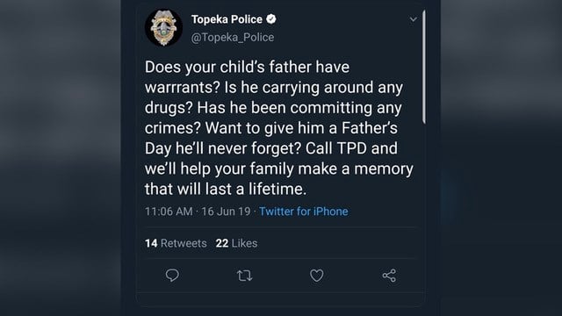Click the verified checkmark badge
The height and width of the screenshot is (316, 562).
(271, 19)
